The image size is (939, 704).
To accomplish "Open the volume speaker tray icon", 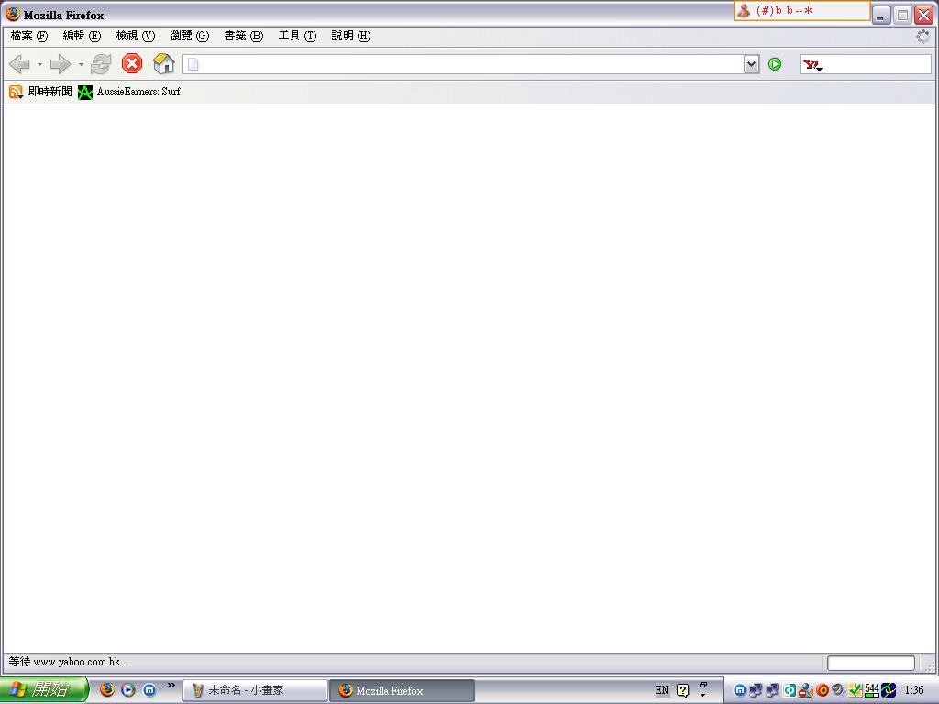I will tap(838, 689).
